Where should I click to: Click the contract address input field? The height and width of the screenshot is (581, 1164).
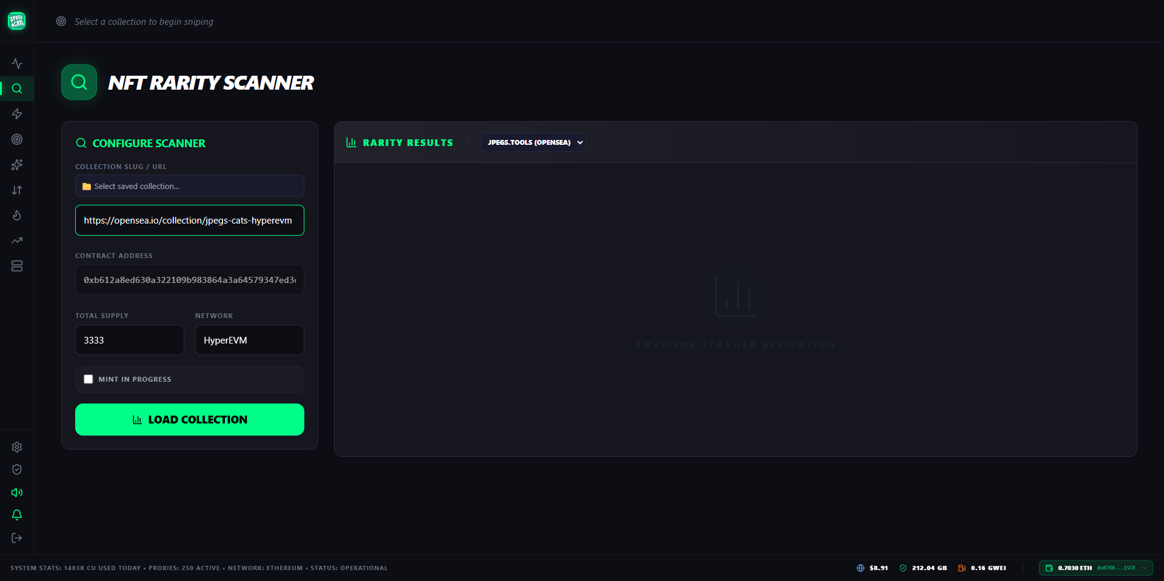190,280
